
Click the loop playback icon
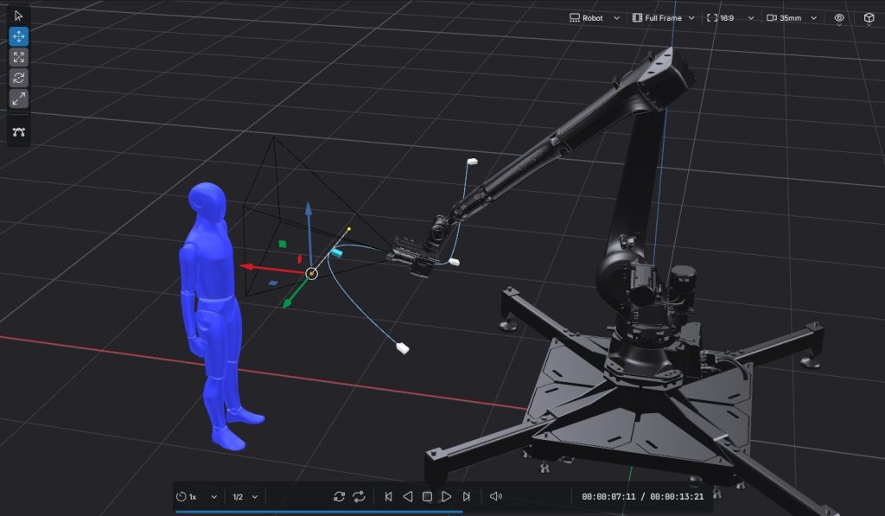pyautogui.click(x=338, y=496)
